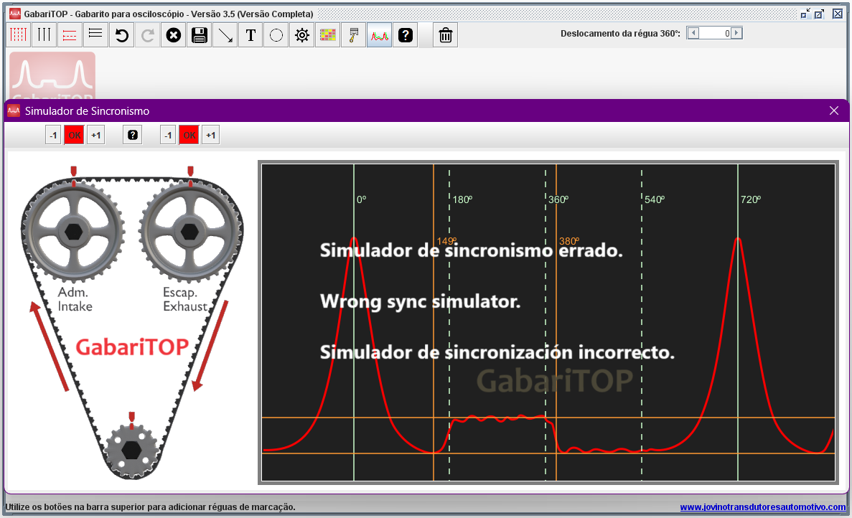Click the right +1 button above the exhaust gear
The height and width of the screenshot is (518, 852).
[x=211, y=135]
